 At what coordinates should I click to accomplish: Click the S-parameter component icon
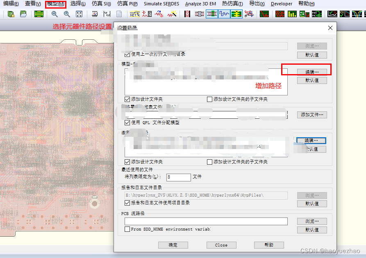click(x=199, y=14)
